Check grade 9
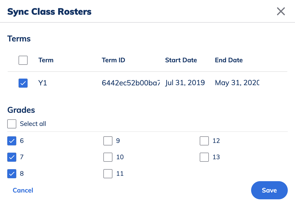 tap(108, 141)
